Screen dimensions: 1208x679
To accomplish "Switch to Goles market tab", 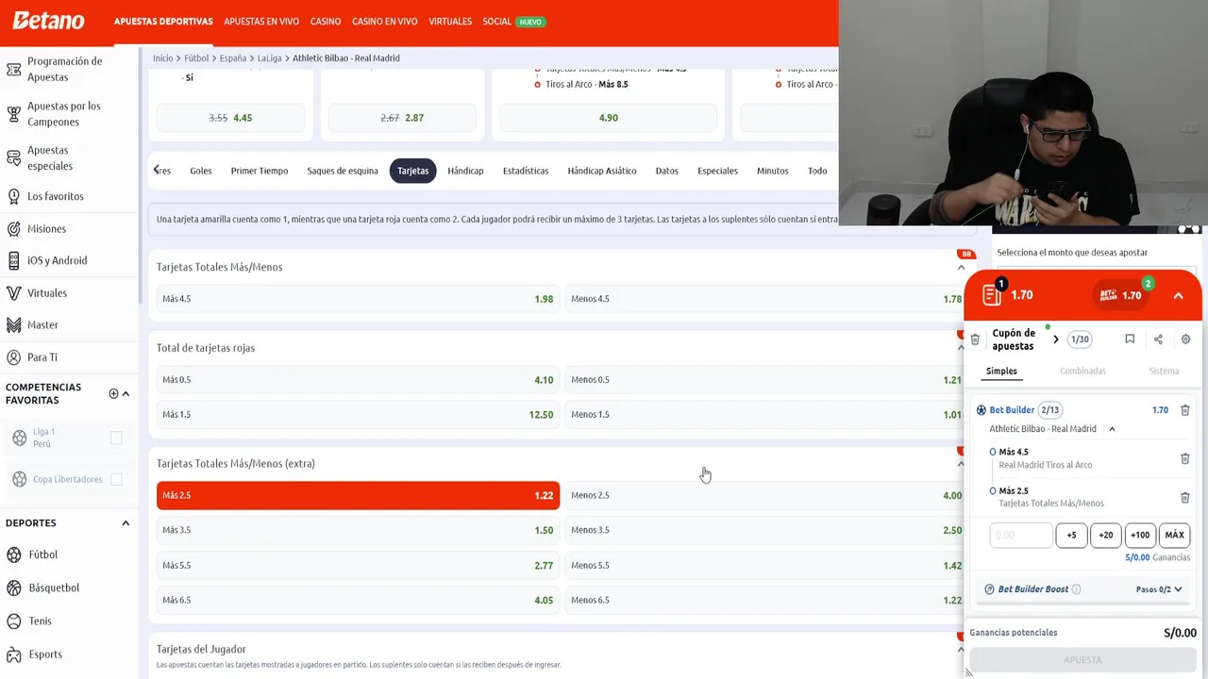I will click(x=200, y=171).
